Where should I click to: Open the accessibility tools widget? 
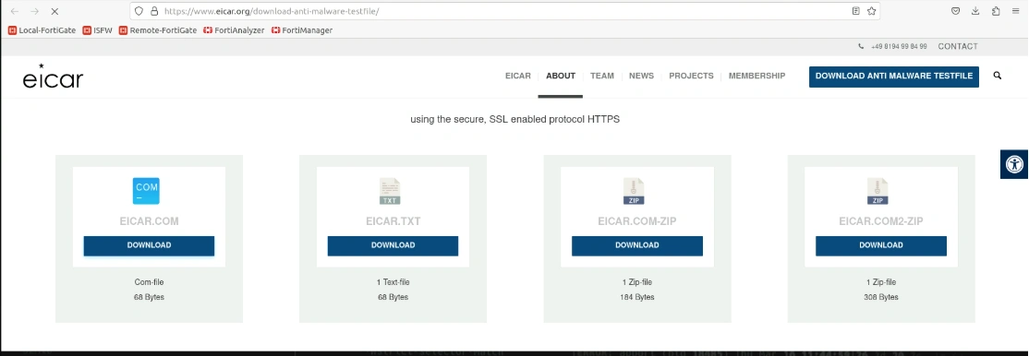point(1014,164)
